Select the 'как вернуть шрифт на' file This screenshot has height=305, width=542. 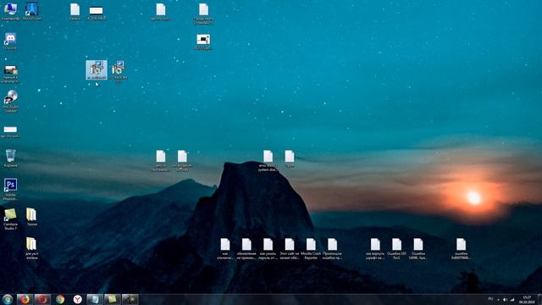375,248
